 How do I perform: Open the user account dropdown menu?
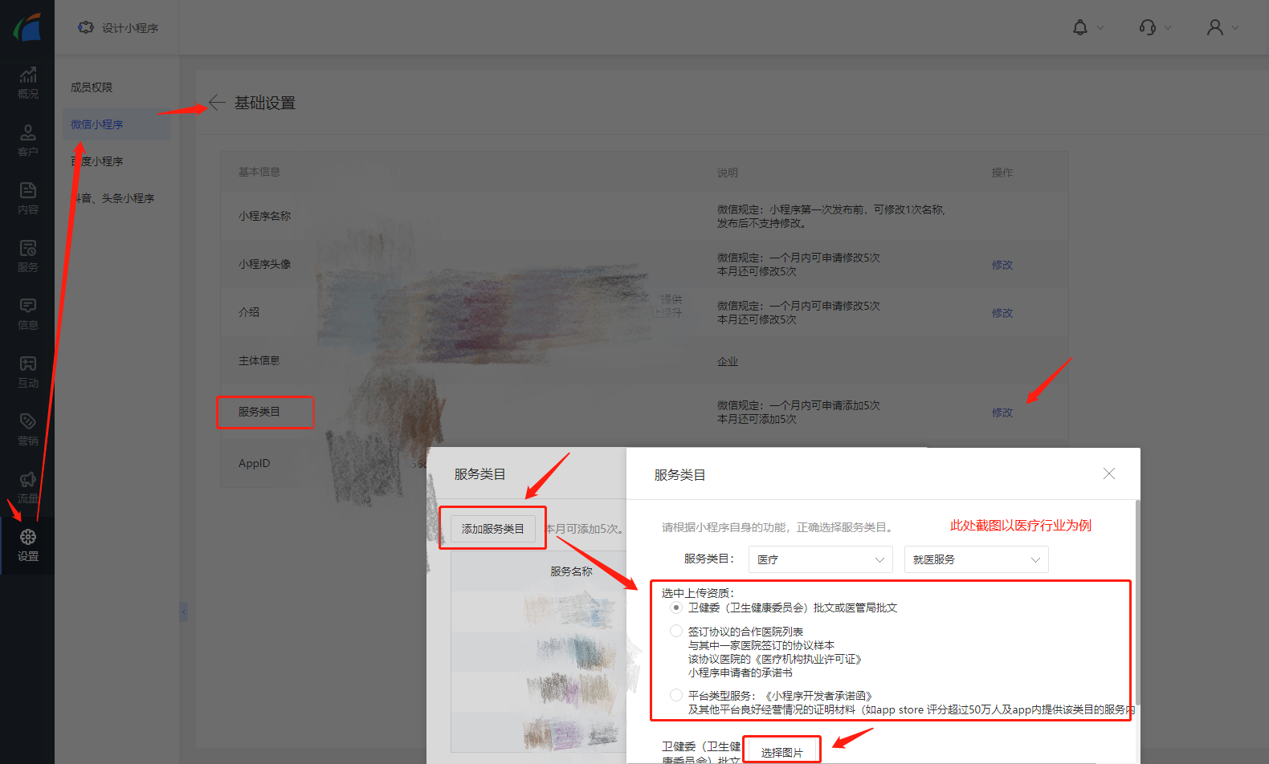tap(1222, 28)
